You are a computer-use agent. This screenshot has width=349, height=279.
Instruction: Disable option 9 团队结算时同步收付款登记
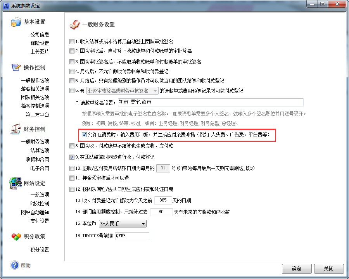72,157
